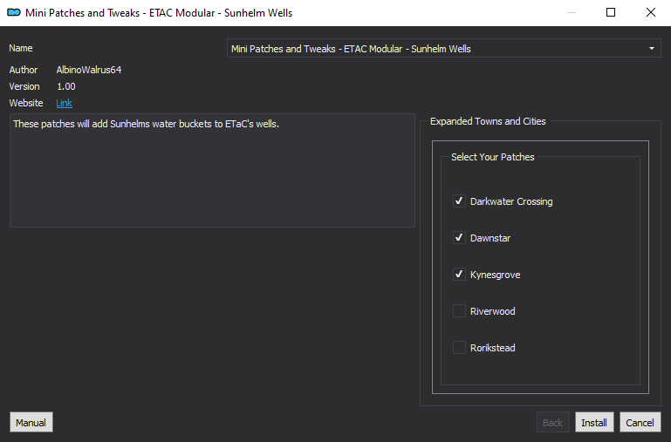This screenshot has width=671, height=442.
Task: Disable the Kynesgrove patch checkbox
Action: (x=459, y=275)
